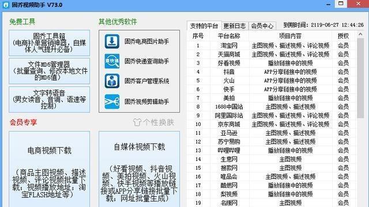Open 固乔工具箱 free tool
This screenshot has width=369, height=207.
[50, 43]
